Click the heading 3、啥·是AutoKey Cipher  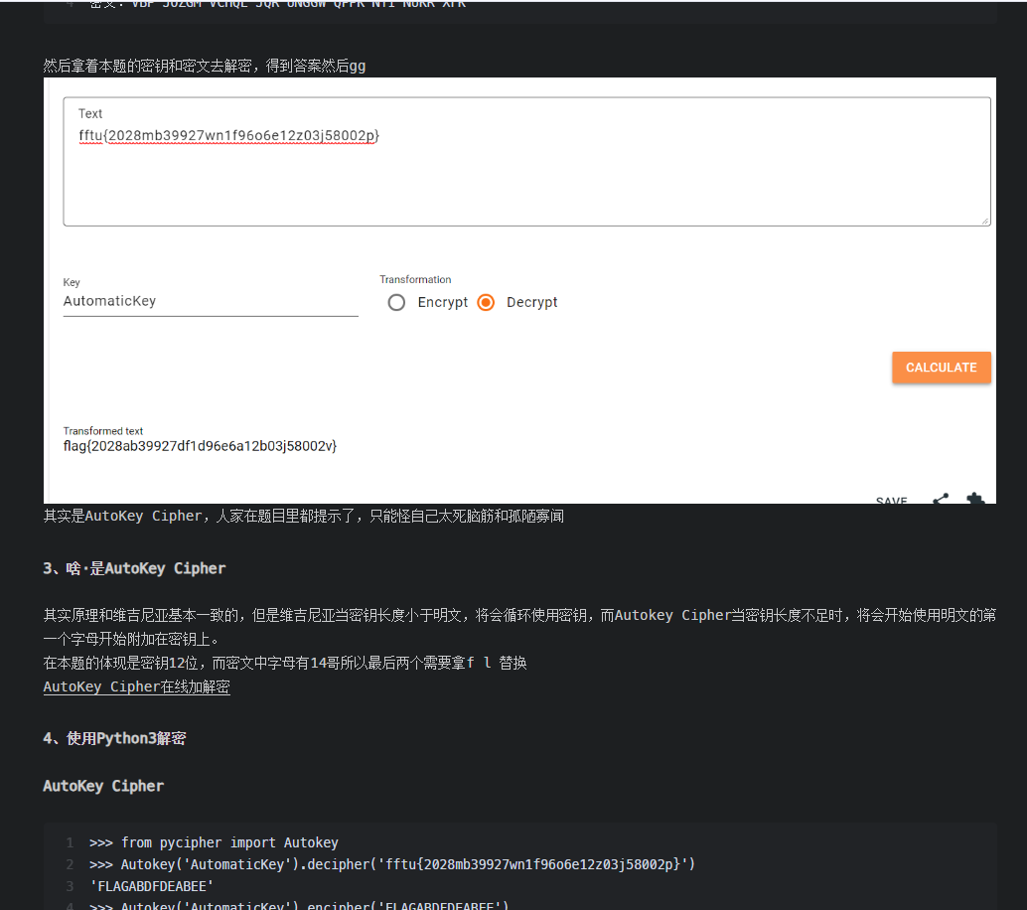pos(134,568)
